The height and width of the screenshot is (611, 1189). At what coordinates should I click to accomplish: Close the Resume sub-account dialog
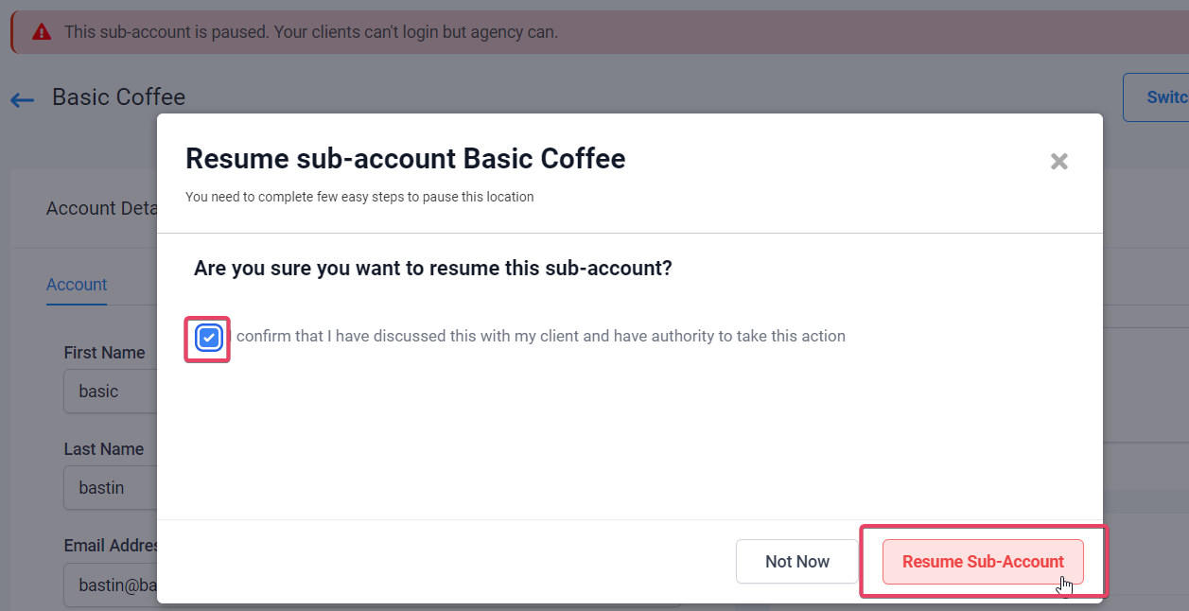click(1059, 162)
